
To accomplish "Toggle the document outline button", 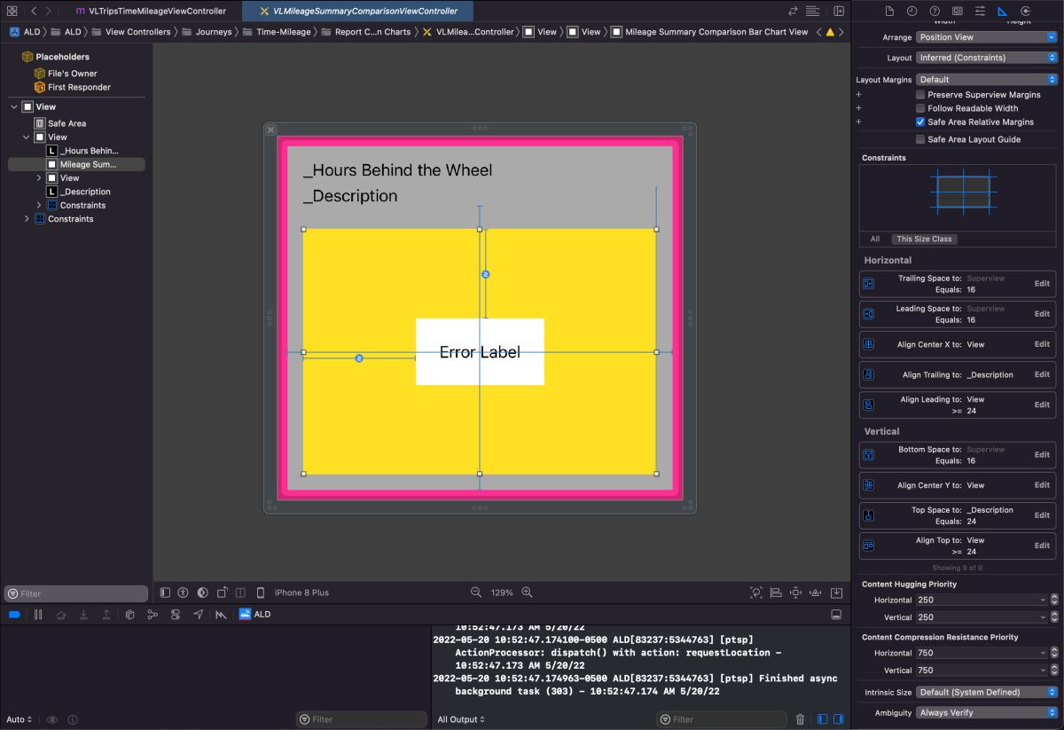I will click(x=165, y=593).
